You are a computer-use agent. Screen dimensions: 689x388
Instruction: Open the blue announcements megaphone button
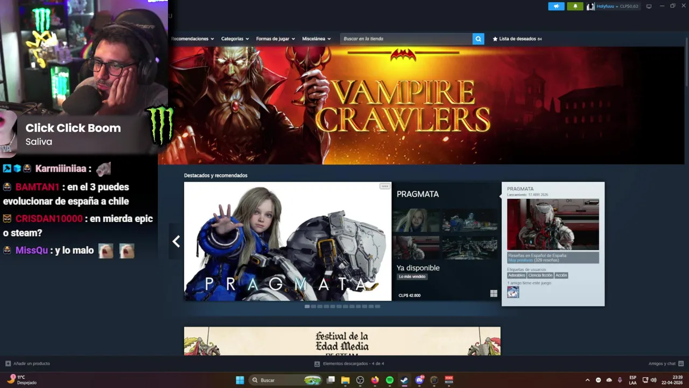556,6
